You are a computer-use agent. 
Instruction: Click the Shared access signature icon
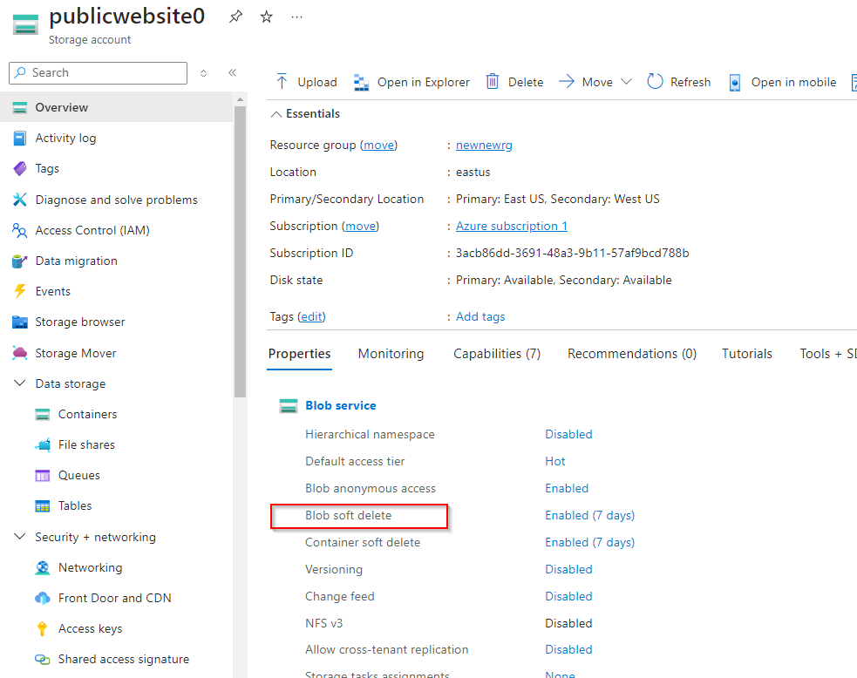click(43, 660)
